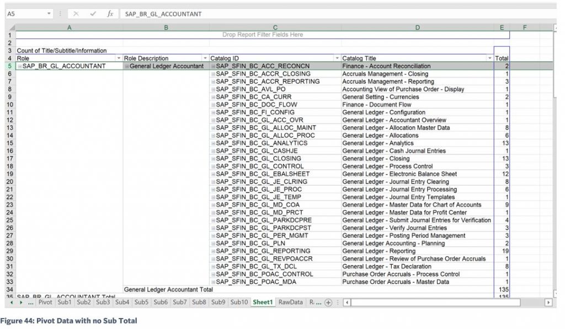Switch to the Sub9 sheet tab
Screen dimensions: 565x329
tap(218, 303)
